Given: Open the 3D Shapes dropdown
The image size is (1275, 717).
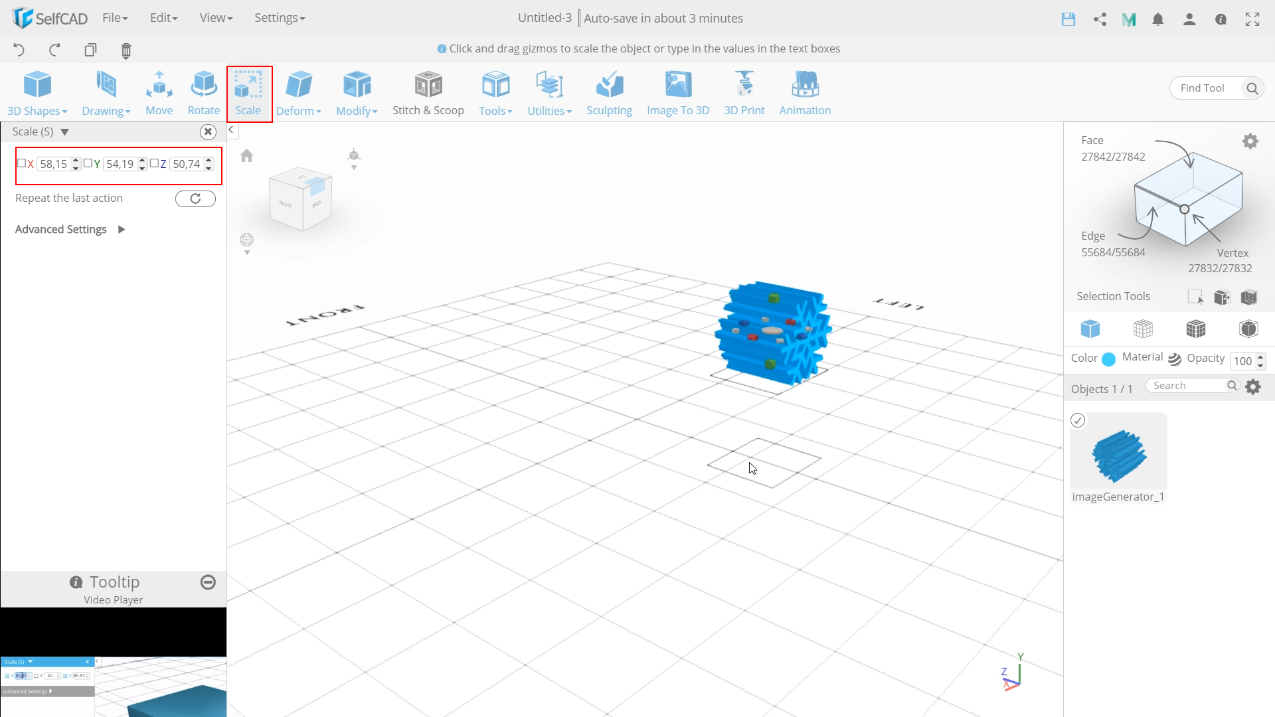Looking at the screenshot, I should (x=38, y=92).
